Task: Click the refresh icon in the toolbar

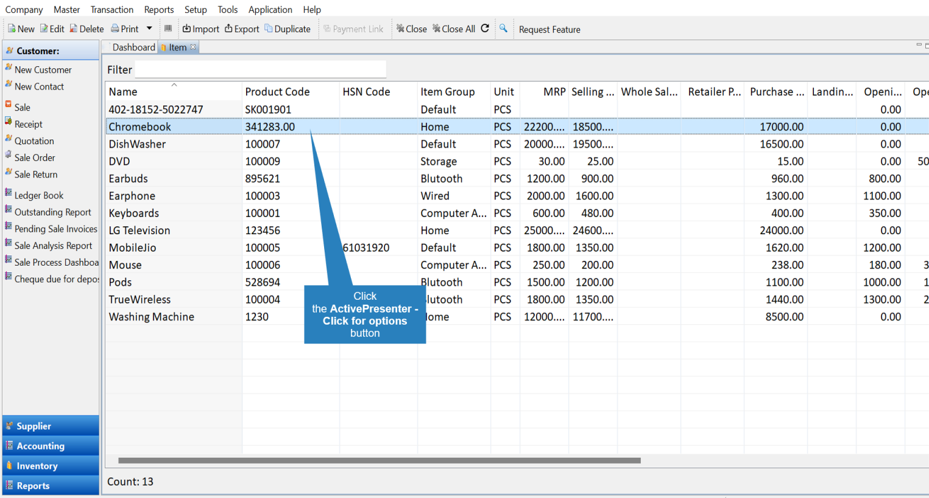Action: tap(485, 28)
